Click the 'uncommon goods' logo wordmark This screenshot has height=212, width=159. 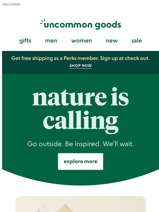click(81, 24)
